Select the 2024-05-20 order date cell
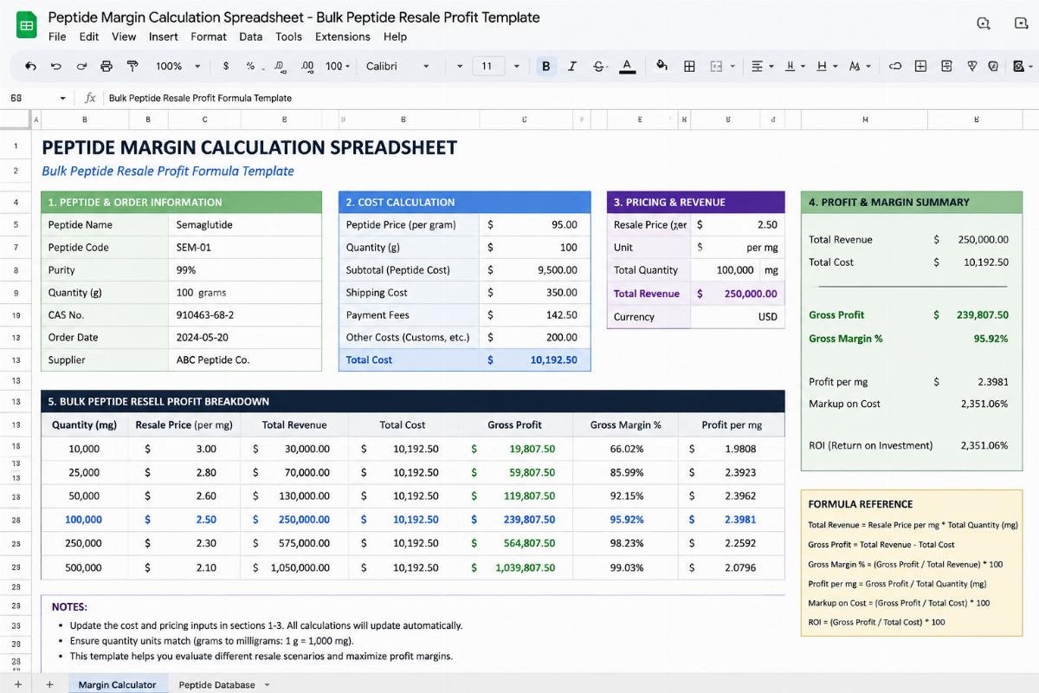Viewport: 1039px width, 693px height. [x=245, y=337]
